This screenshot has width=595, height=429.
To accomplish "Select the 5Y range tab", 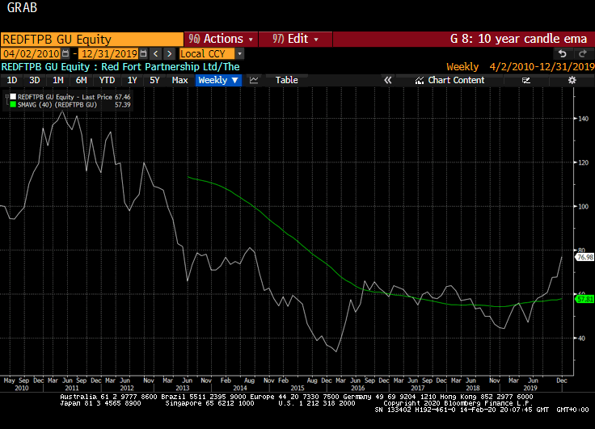I will [x=154, y=80].
